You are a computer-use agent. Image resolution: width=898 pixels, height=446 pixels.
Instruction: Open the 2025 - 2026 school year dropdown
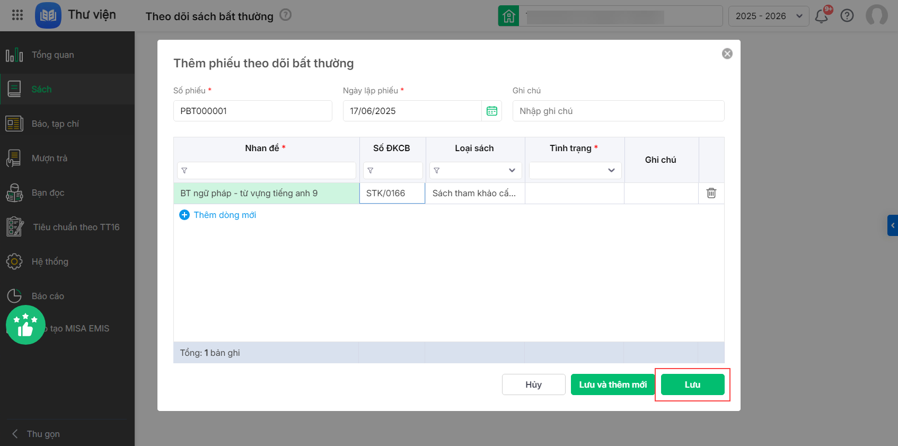[x=768, y=16]
